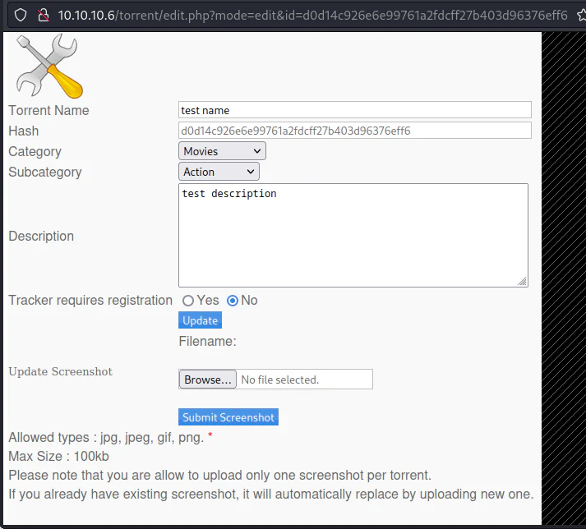
Task: Click the Hash field
Action: point(355,131)
